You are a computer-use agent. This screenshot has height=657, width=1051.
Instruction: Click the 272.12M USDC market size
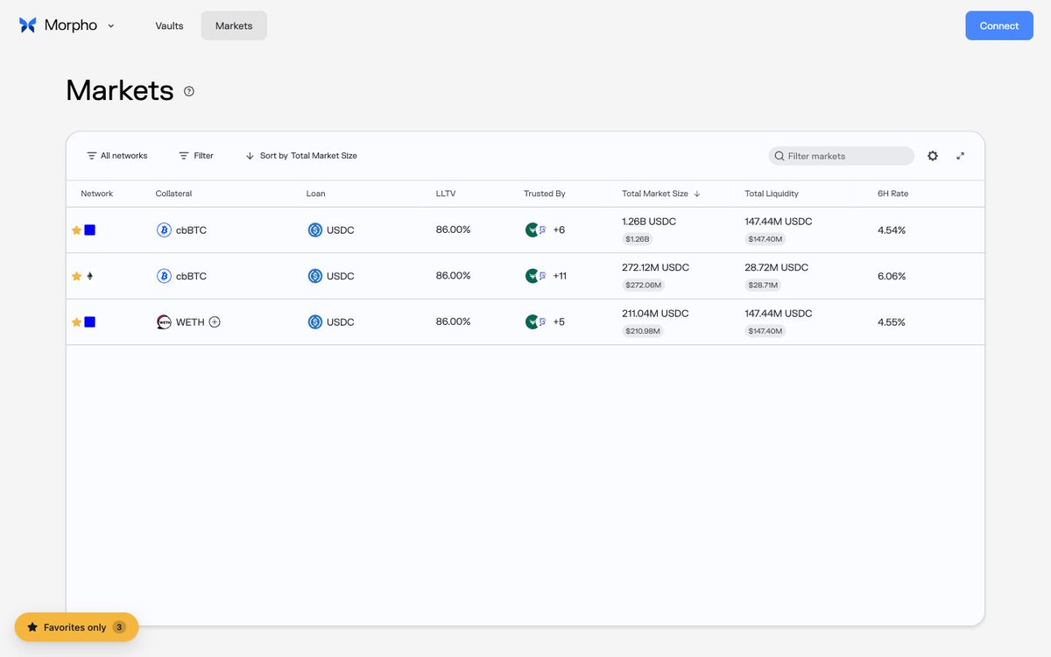click(x=656, y=267)
